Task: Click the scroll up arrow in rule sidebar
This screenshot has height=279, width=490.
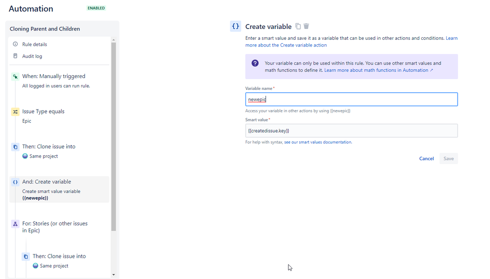Action: tap(113, 40)
